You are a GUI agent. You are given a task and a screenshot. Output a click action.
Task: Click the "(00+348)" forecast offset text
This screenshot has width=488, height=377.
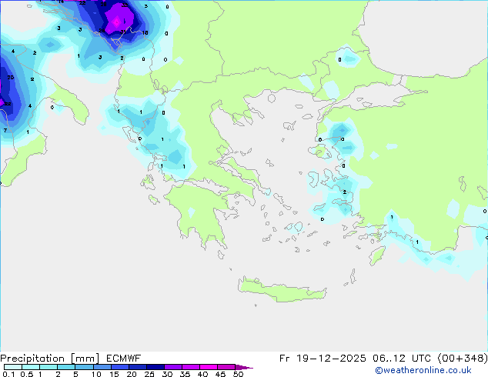463,359
